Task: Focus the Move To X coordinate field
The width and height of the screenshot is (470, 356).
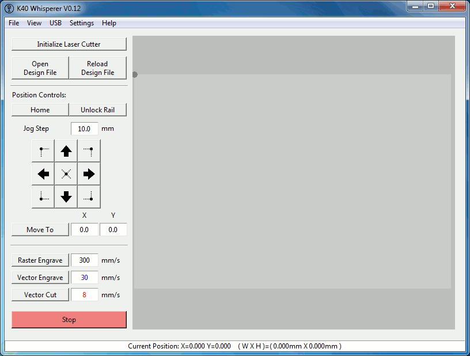Action: 85,229
